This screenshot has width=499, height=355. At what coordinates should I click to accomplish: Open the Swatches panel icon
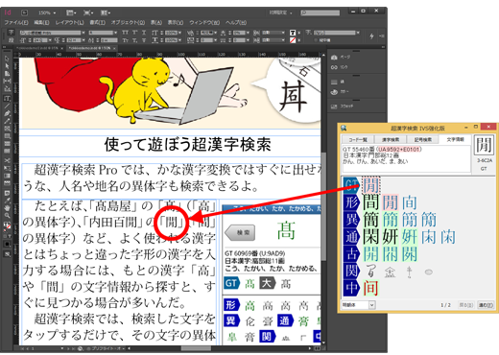pos(334,106)
